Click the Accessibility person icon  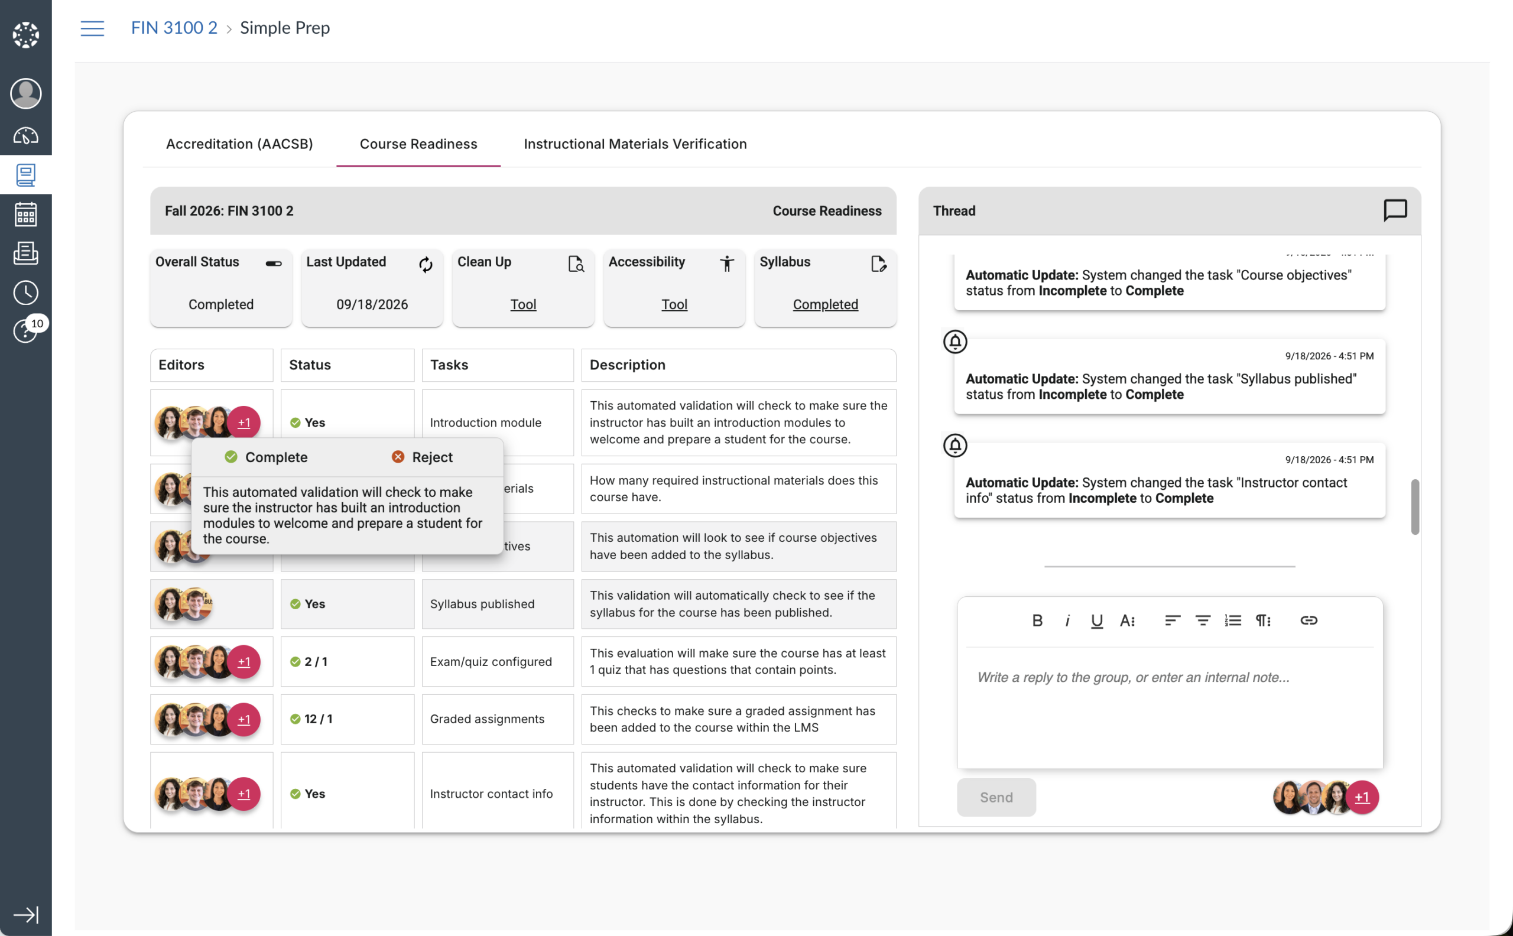(x=727, y=264)
